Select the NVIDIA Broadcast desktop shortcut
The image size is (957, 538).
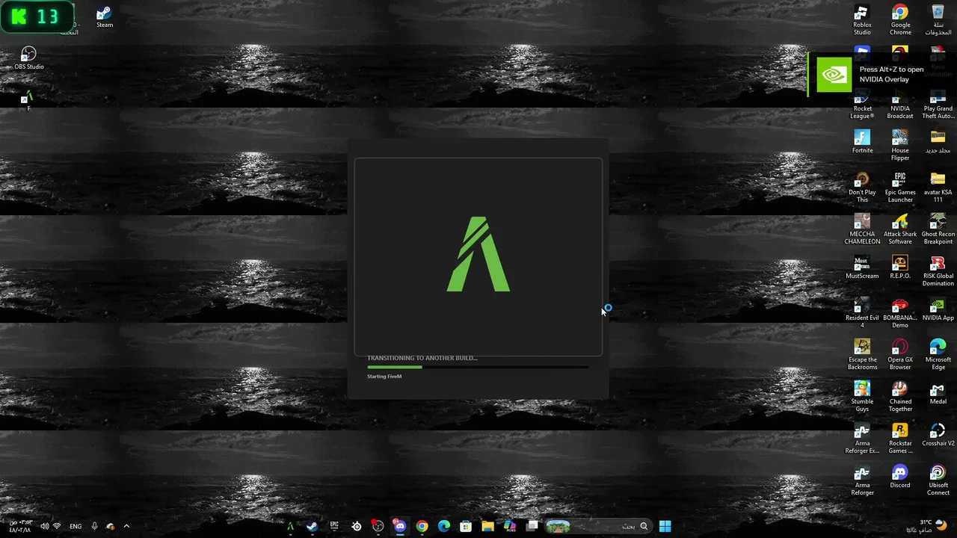coord(900,105)
